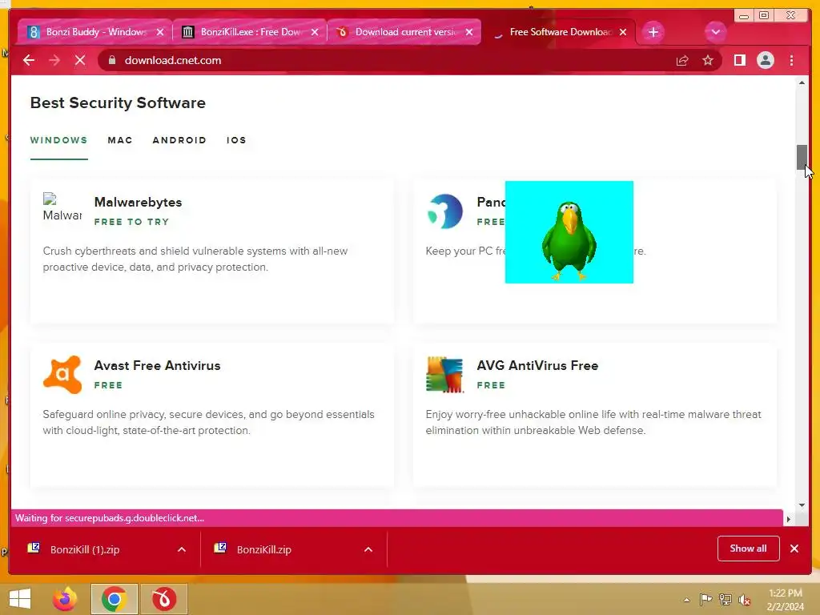Close the downloads shelf
This screenshot has width=820, height=615.
coord(794,549)
